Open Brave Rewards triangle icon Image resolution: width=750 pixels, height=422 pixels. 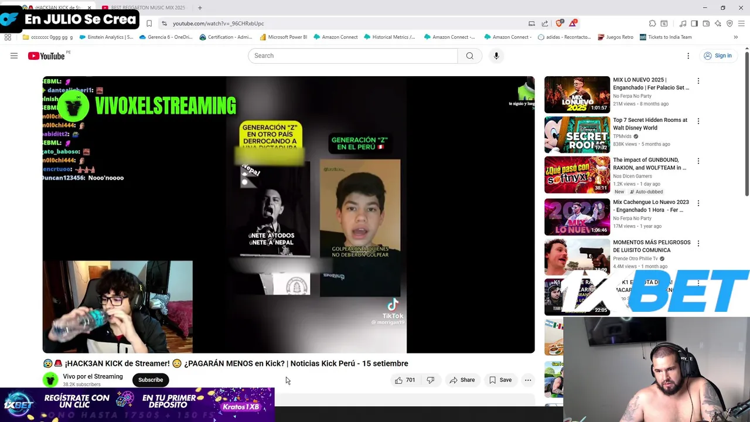[x=572, y=23]
